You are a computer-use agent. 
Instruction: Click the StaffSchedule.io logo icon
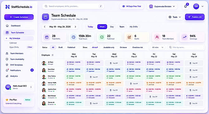(7, 7)
